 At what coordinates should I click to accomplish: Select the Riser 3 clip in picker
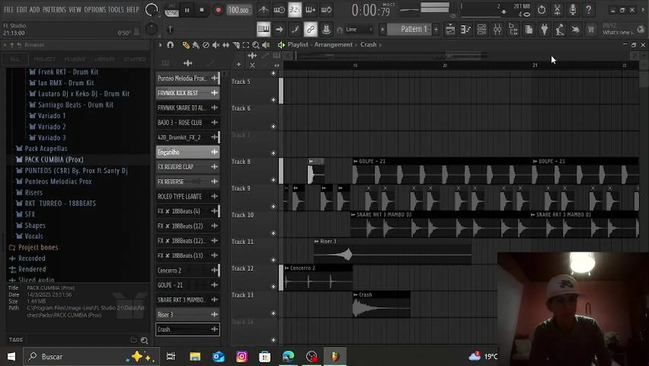pyautogui.click(x=187, y=315)
